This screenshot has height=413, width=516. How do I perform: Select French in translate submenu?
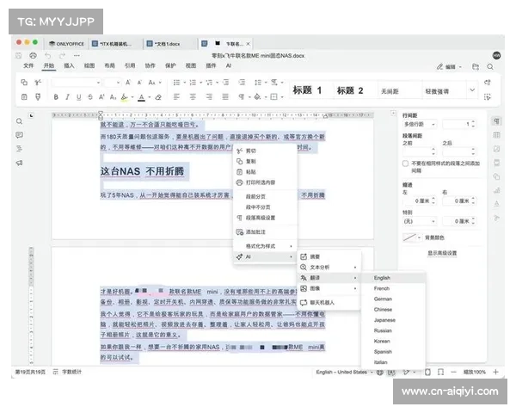tap(393, 288)
